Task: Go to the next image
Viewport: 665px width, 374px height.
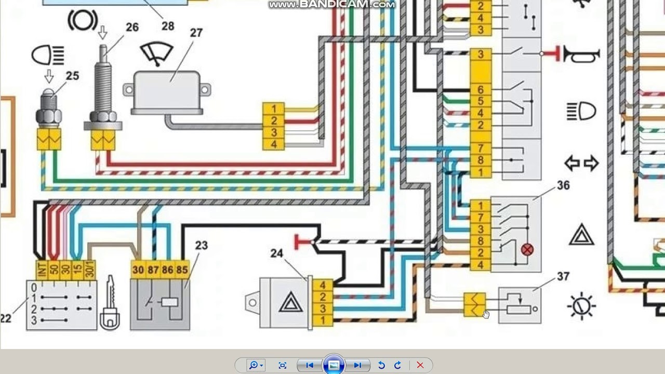Action: (357, 365)
